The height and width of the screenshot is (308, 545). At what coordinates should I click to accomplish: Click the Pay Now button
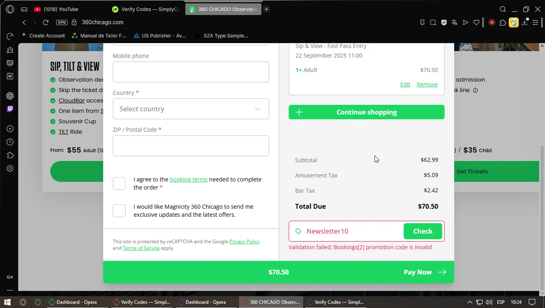tap(425, 272)
